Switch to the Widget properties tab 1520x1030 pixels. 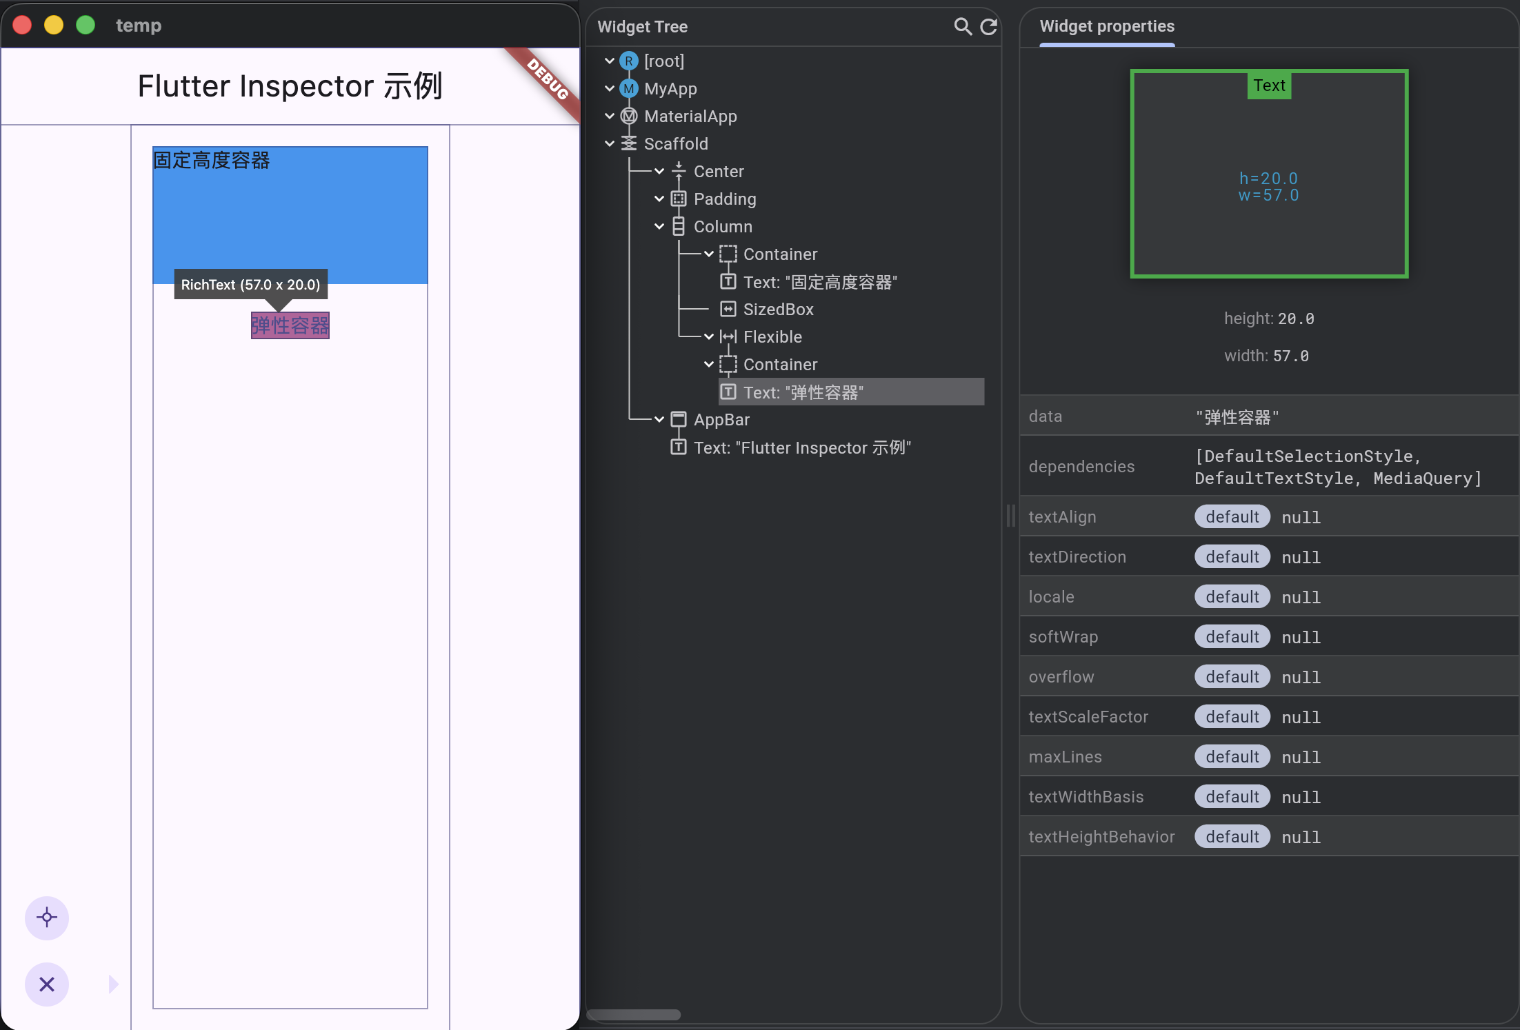pos(1107,26)
